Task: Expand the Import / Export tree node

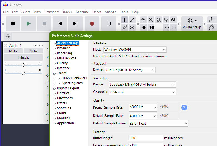Action: tap(54, 88)
